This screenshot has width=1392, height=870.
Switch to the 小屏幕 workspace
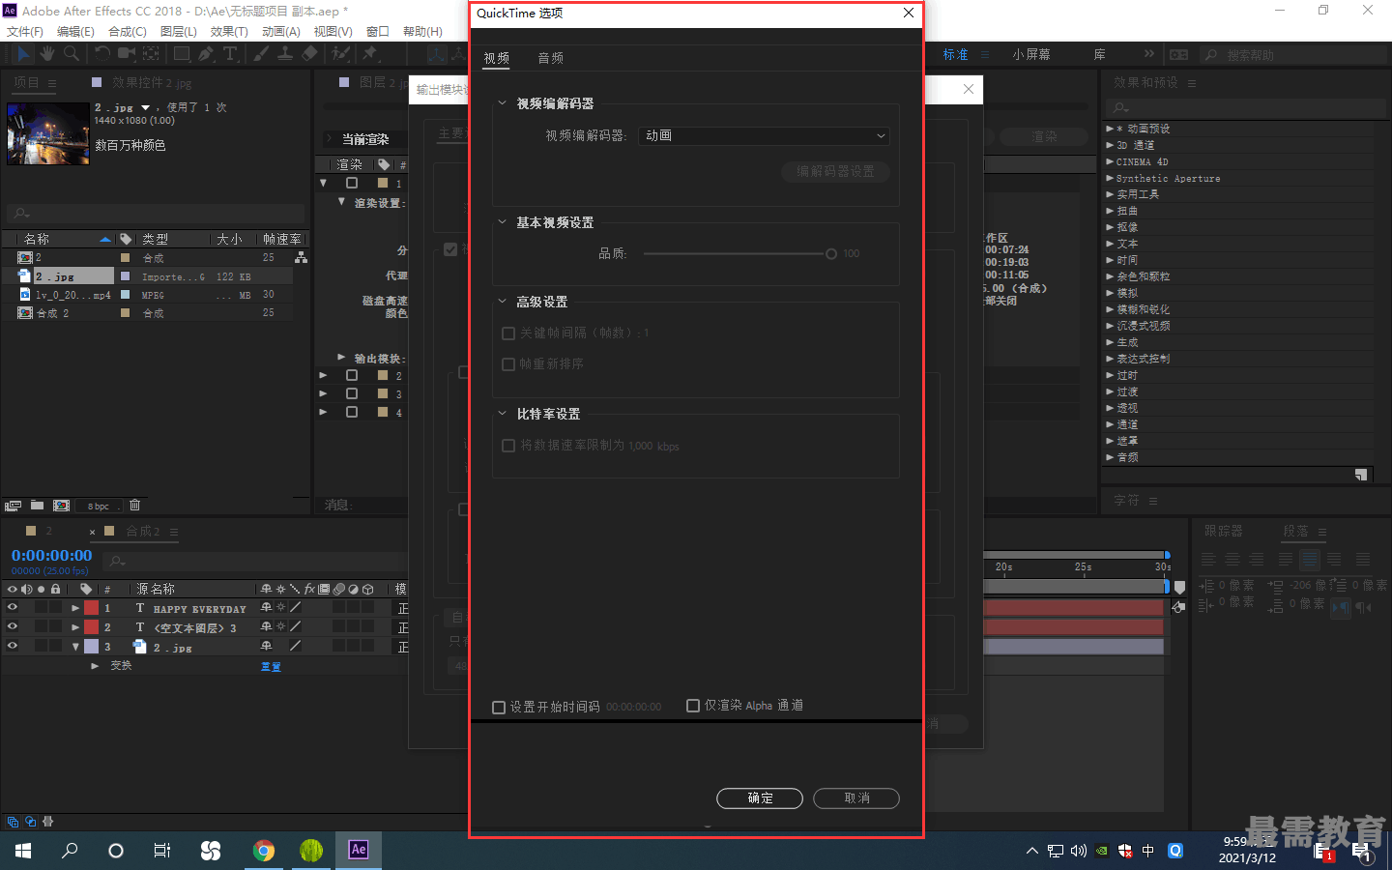1031,55
